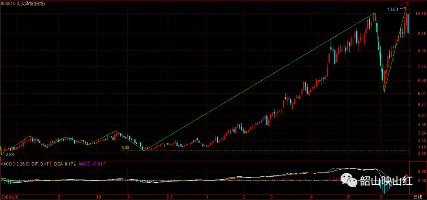Click the overlapping-squares window icon
The height and width of the screenshot is (200, 427).
(x=406, y=4)
